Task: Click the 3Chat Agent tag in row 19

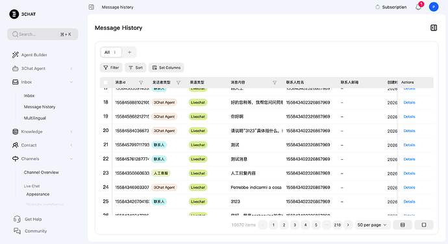Action: coord(164,116)
